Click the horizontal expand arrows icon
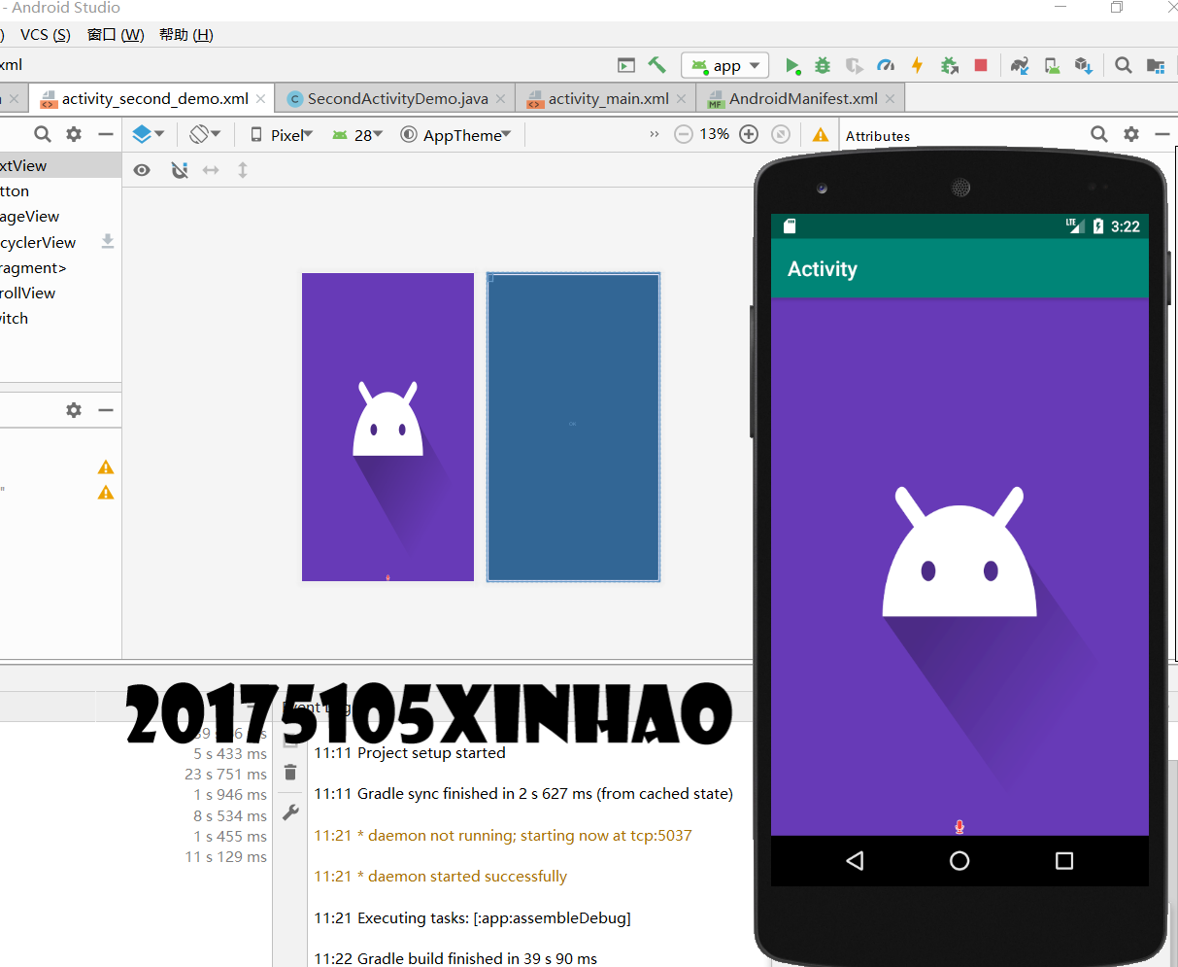Viewport: 1178px width, 967px height. pyautogui.click(x=211, y=170)
